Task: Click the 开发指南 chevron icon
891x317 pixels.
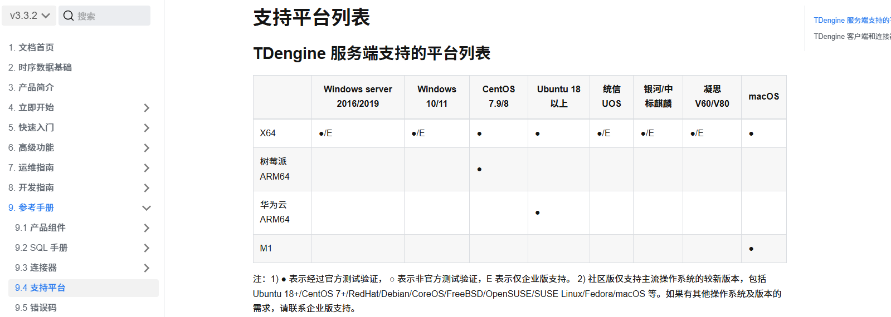Action: [147, 188]
